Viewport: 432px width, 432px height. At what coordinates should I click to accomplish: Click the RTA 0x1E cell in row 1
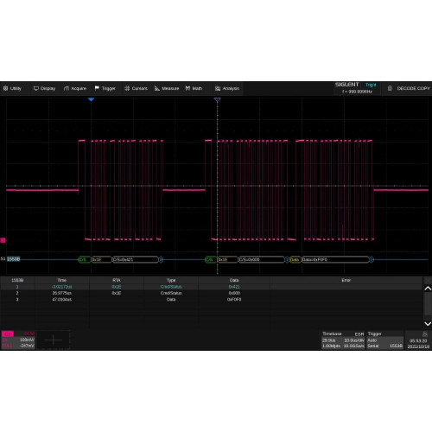point(117,287)
